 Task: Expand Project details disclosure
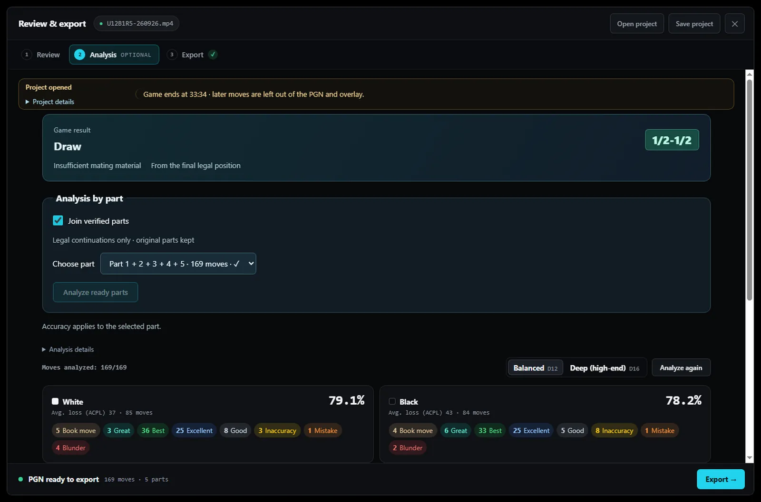(50, 102)
